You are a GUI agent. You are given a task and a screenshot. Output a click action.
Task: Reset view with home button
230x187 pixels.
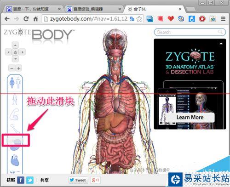(15, 52)
